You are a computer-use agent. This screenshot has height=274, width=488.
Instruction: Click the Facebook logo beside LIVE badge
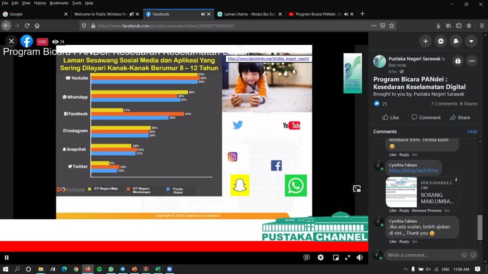[x=27, y=41]
